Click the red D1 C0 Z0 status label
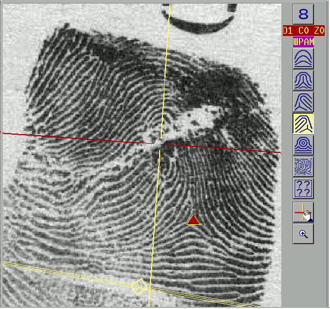Screen dimensions: 330x309 [304, 31]
